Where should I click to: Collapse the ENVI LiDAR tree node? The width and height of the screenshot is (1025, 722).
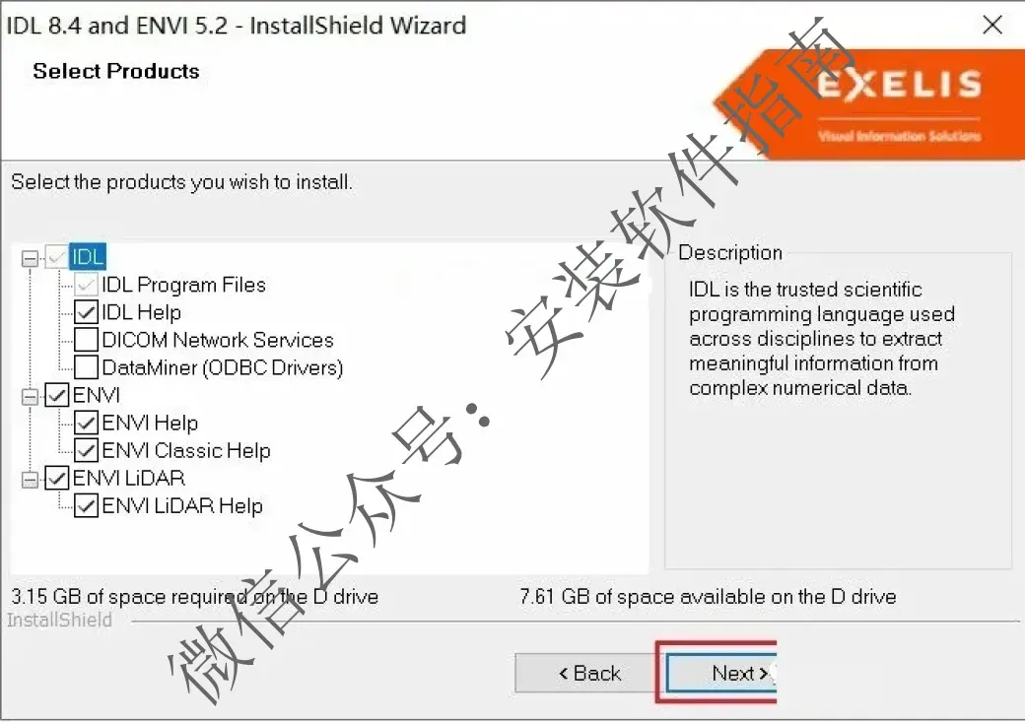point(31,479)
